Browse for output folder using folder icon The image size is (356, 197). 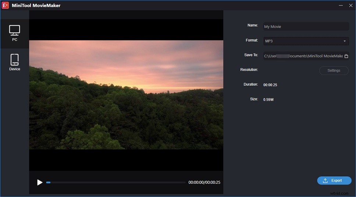pos(346,56)
